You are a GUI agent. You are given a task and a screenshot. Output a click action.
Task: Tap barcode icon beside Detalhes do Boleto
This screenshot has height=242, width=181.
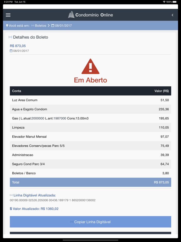(x=10, y=37)
